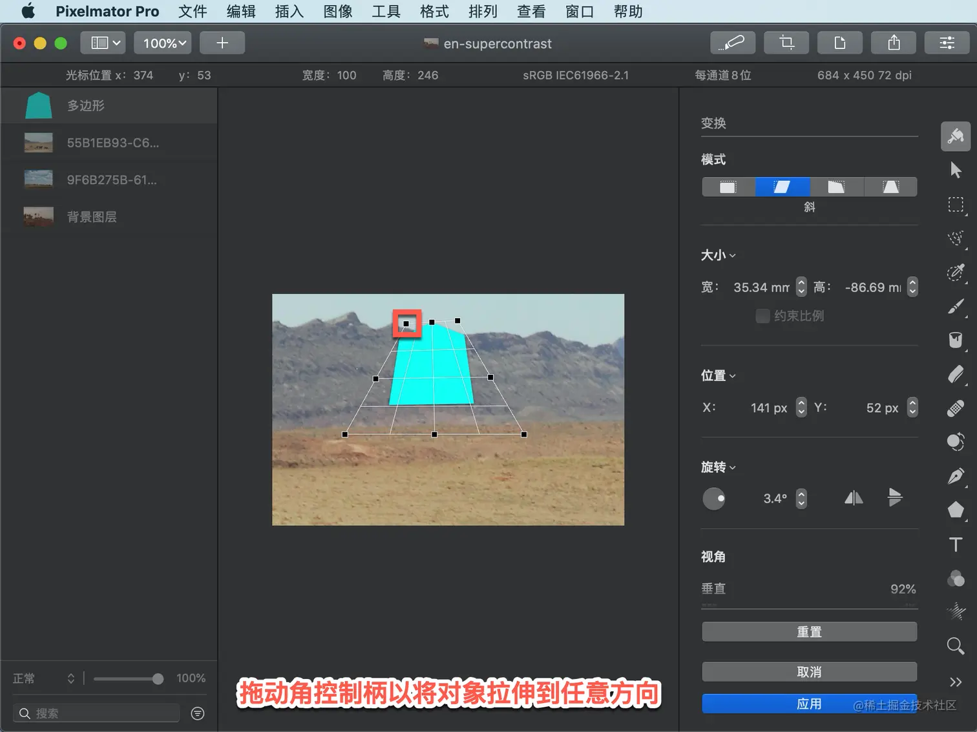
Task: Click the layer opacity slider
Action: click(128, 678)
